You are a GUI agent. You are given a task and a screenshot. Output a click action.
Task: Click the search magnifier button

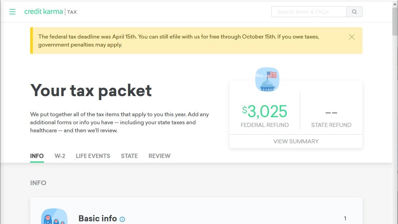[354, 12]
